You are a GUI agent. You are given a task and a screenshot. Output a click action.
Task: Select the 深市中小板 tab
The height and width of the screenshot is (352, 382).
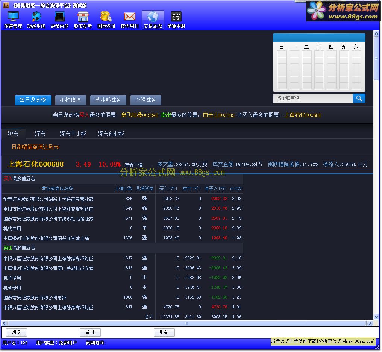pos(73,134)
